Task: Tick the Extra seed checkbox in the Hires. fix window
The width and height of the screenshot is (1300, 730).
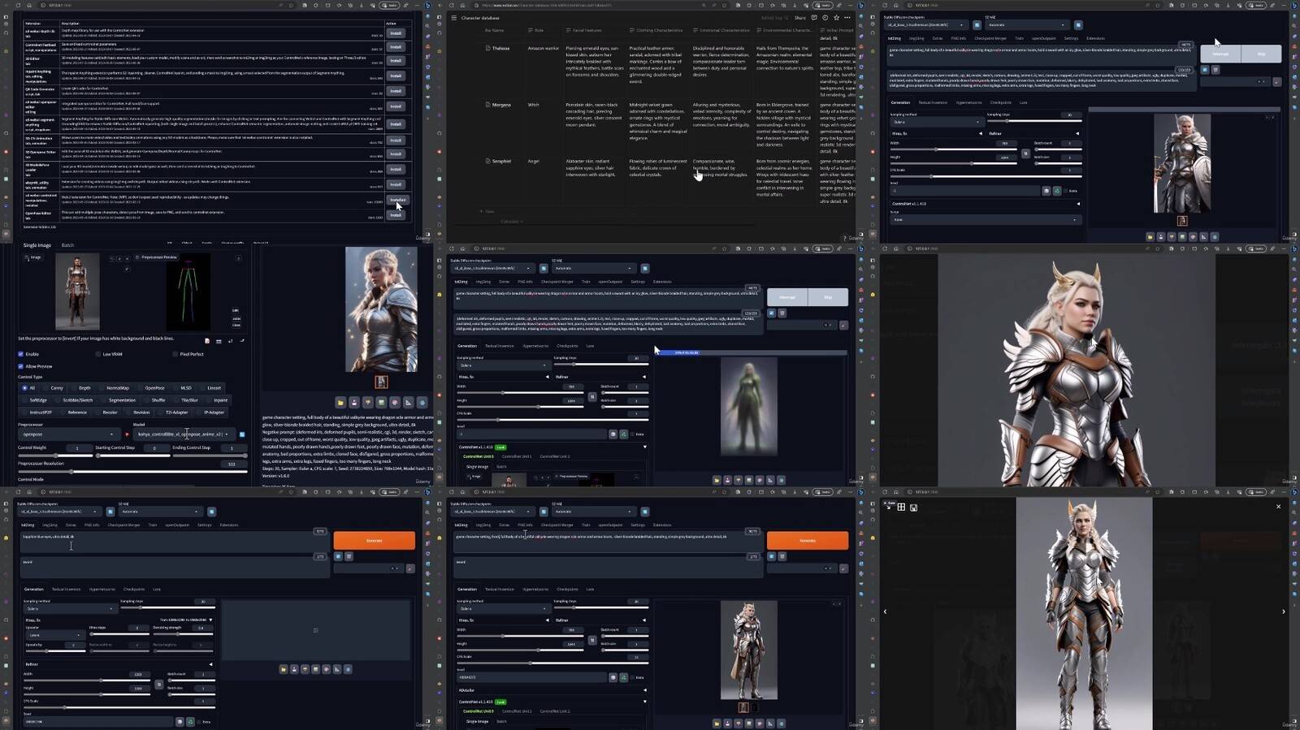Action: point(201,721)
